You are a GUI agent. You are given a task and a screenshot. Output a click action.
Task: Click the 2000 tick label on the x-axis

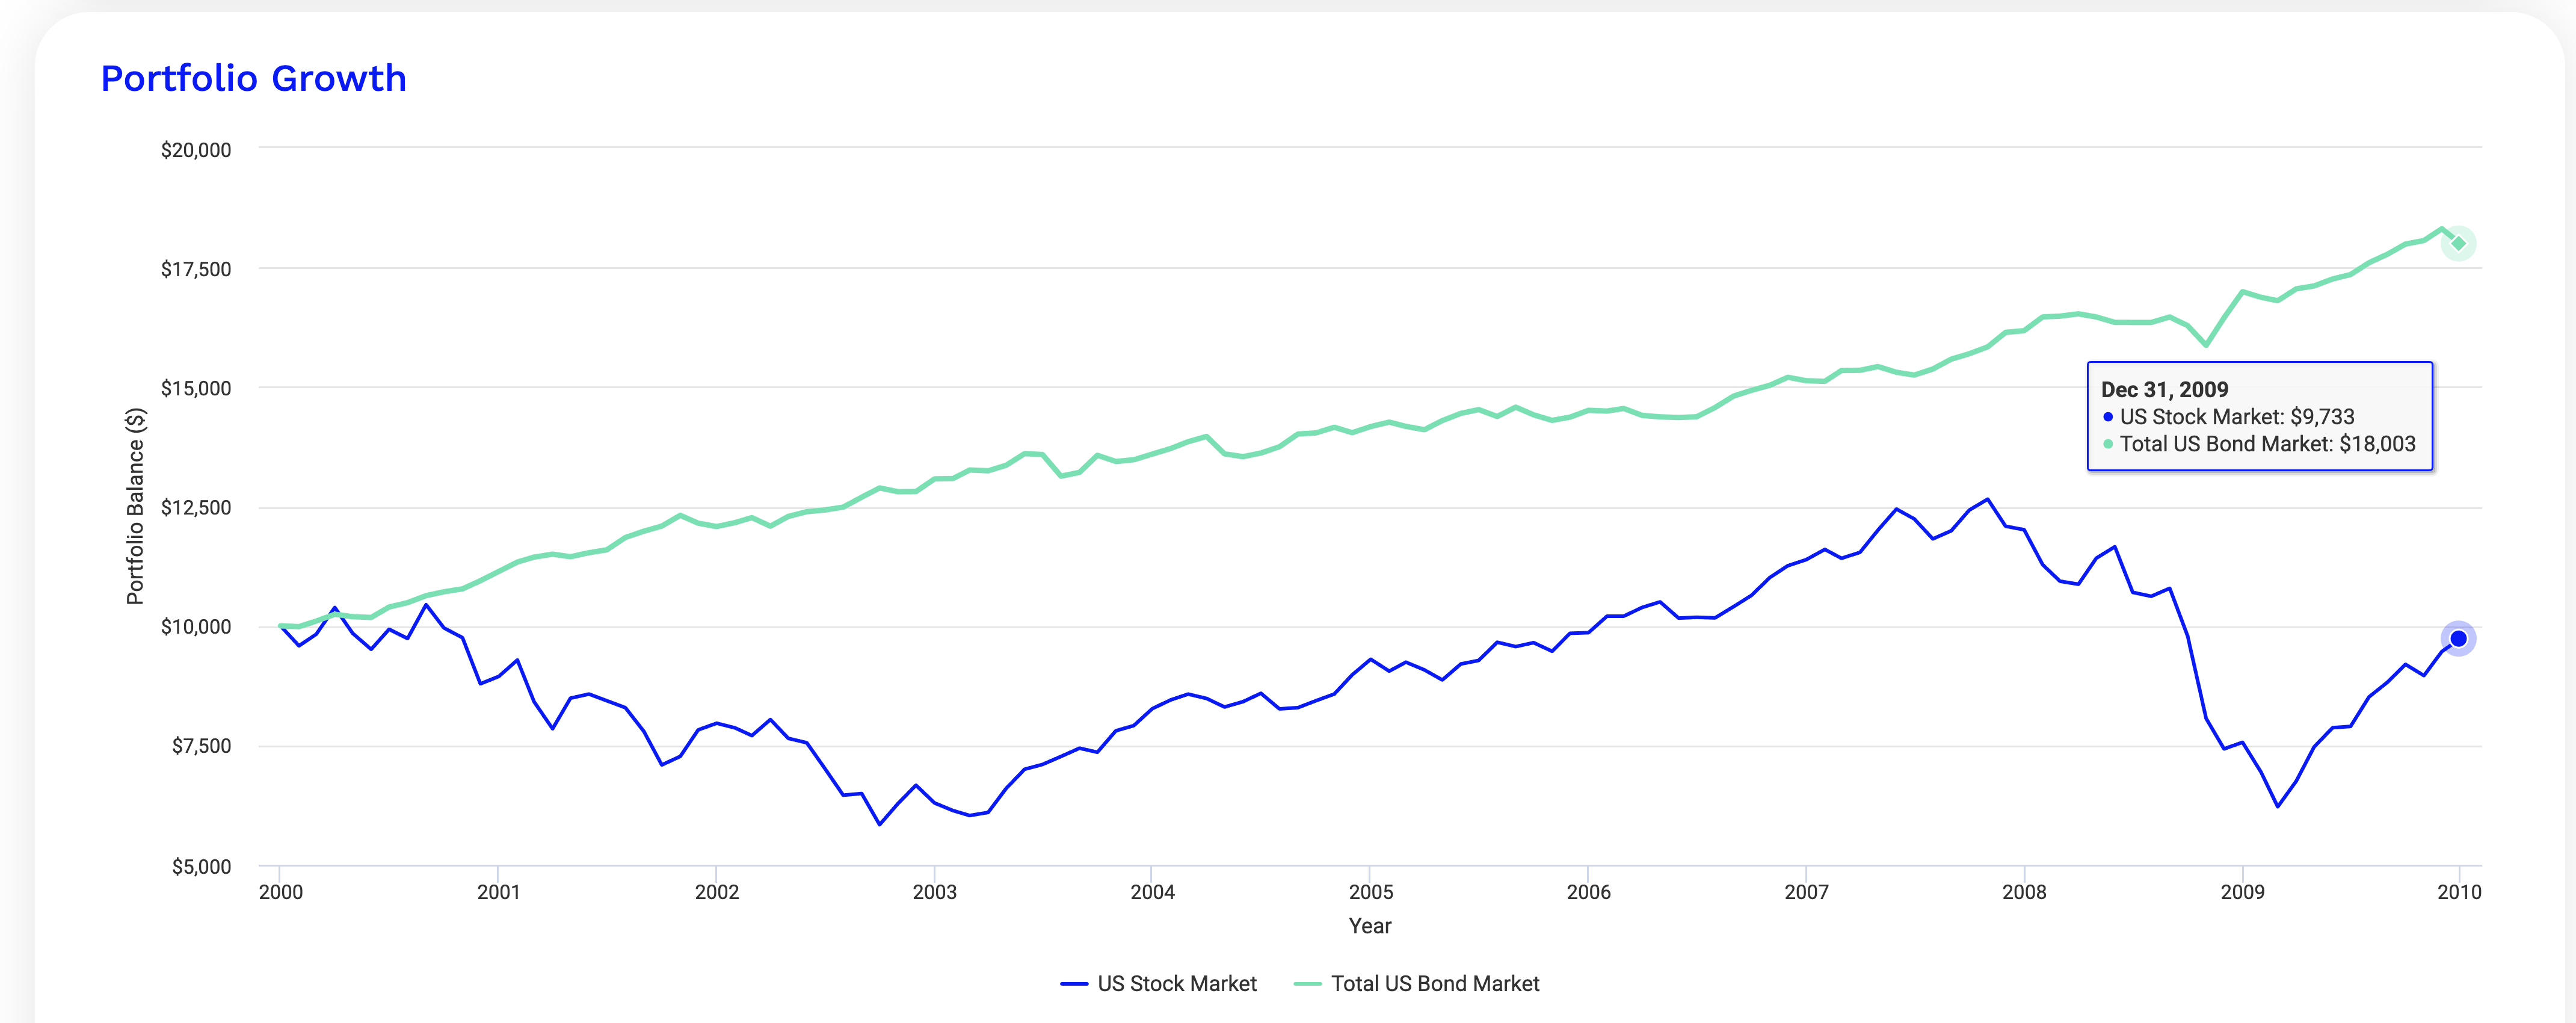coord(281,892)
